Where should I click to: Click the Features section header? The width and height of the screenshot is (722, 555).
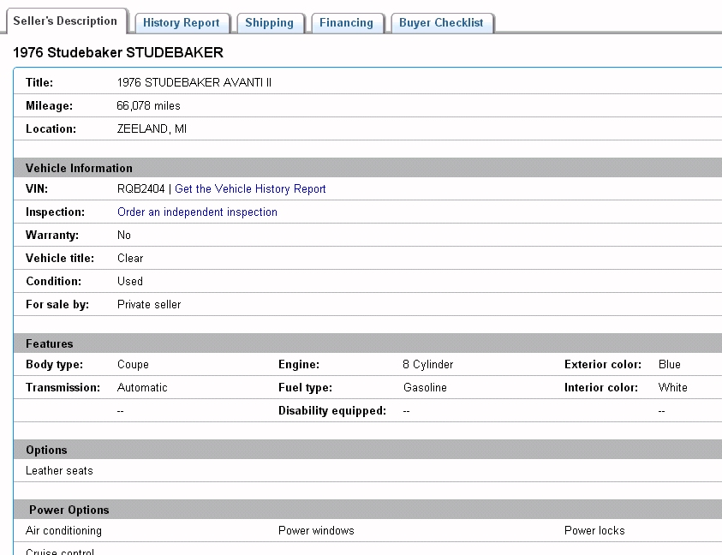[50, 343]
